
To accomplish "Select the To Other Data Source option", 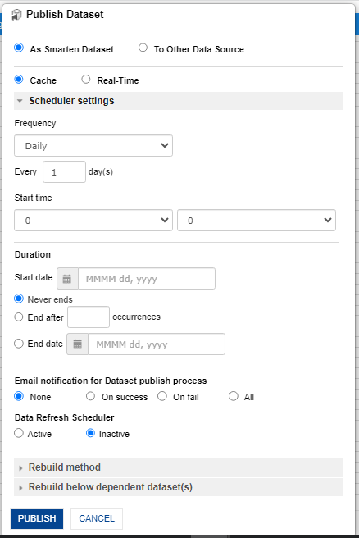I will click(143, 48).
